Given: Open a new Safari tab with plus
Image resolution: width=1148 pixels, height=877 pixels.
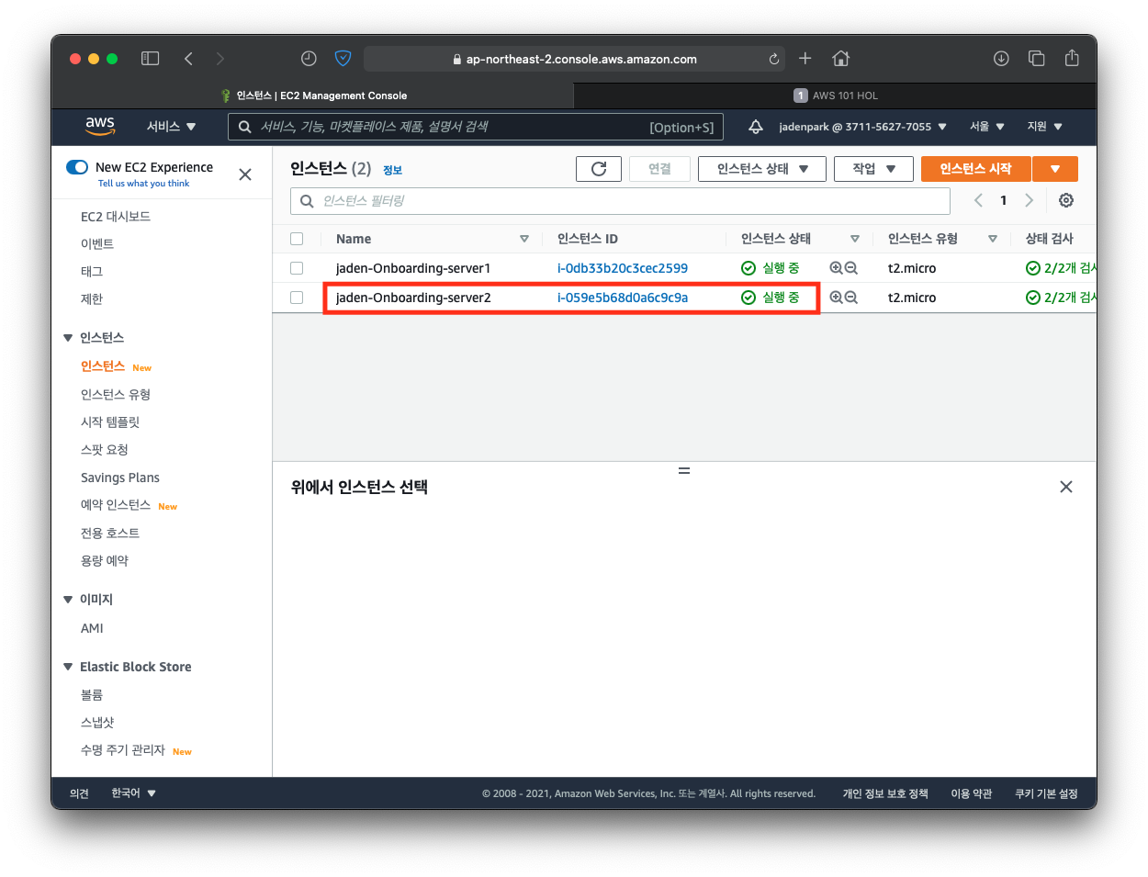Looking at the screenshot, I should pyautogui.click(x=805, y=59).
